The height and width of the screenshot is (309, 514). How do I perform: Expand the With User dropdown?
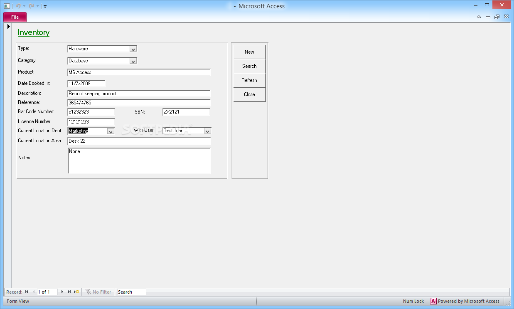pyautogui.click(x=207, y=131)
